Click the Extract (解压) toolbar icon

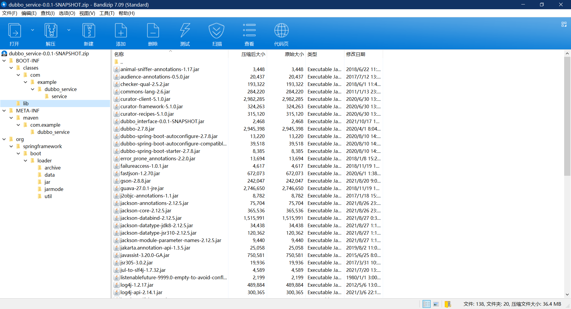51,31
